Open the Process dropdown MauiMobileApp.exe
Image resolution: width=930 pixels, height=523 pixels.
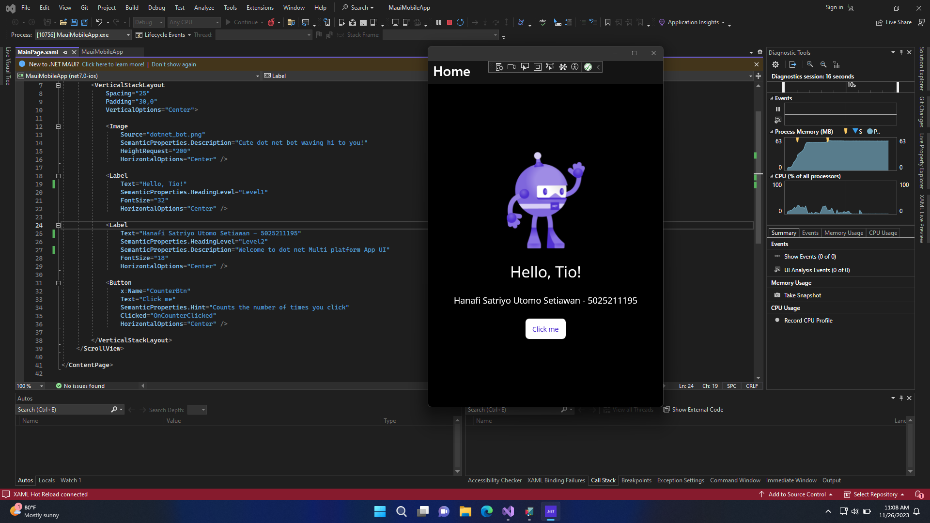[x=128, y=35]
